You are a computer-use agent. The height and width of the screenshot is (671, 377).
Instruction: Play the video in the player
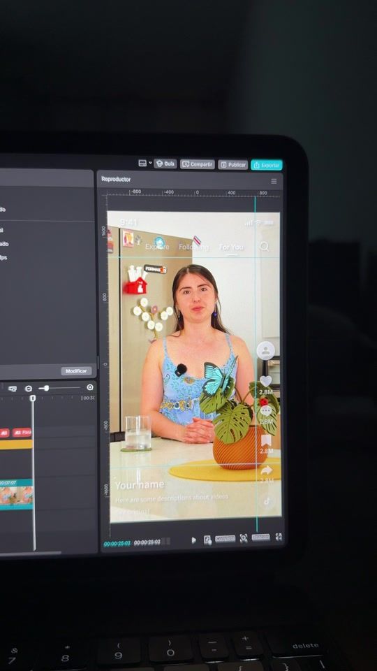point(193,540)
